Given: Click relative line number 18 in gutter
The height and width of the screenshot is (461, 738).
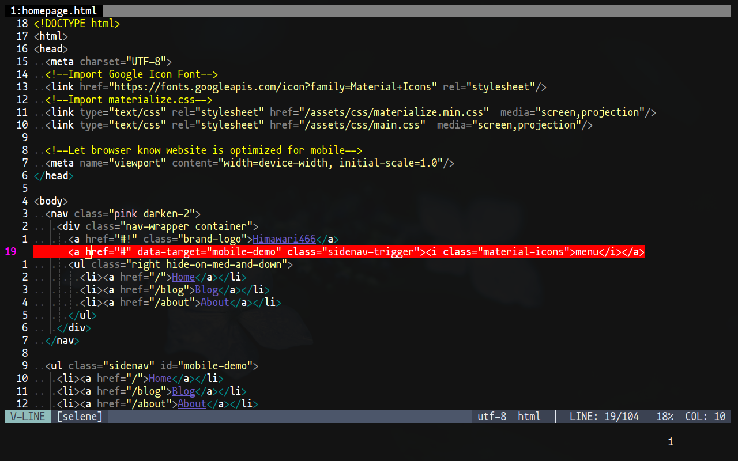Looking at the screenshot, I should click(x=22, y=24).
